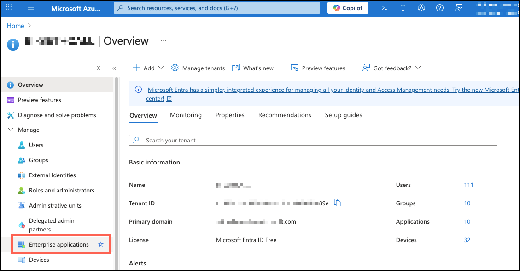Switch to the Monitoring tab

pos(186,115)
